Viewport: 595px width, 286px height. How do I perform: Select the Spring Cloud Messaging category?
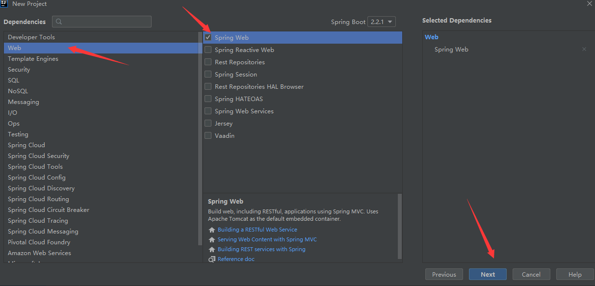click(x=101, y=232)
